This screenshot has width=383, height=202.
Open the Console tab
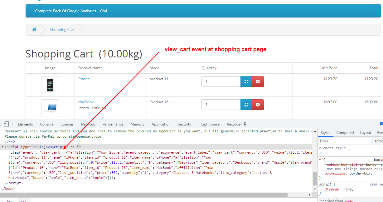[x=47, y=124]
